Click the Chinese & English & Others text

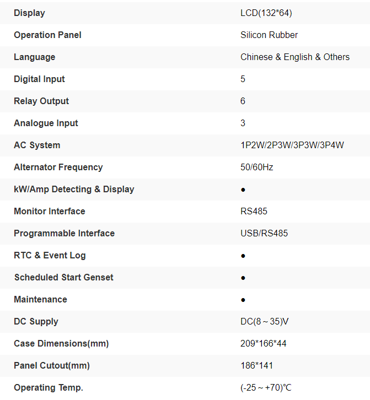[x=295, y=57]
